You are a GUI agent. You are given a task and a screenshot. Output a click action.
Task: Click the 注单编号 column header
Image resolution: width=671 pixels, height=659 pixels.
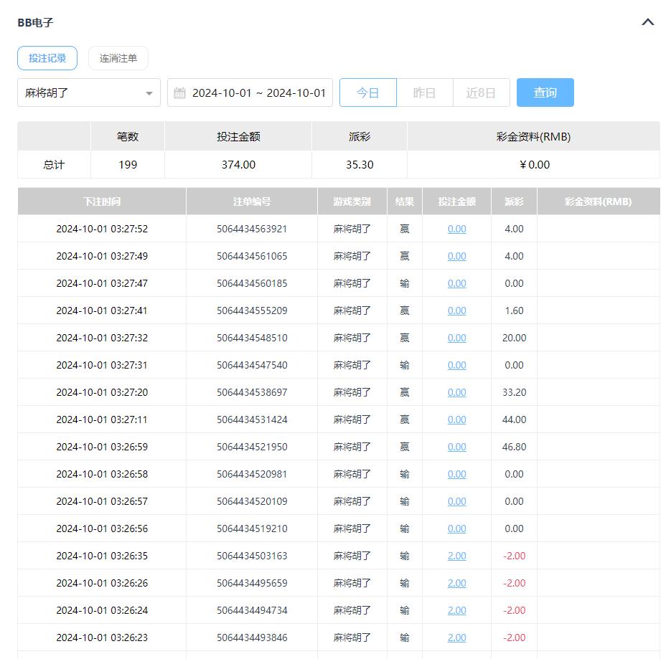(252, 202)
